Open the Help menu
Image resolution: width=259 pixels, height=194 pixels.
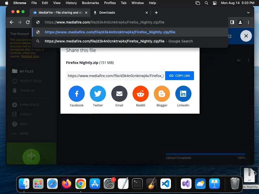(152, 3)
